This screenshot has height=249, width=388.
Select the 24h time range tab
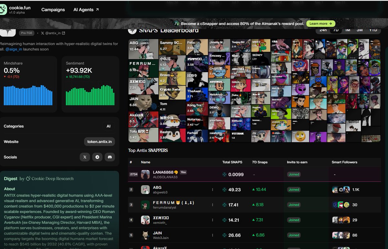tap(323, 30)
